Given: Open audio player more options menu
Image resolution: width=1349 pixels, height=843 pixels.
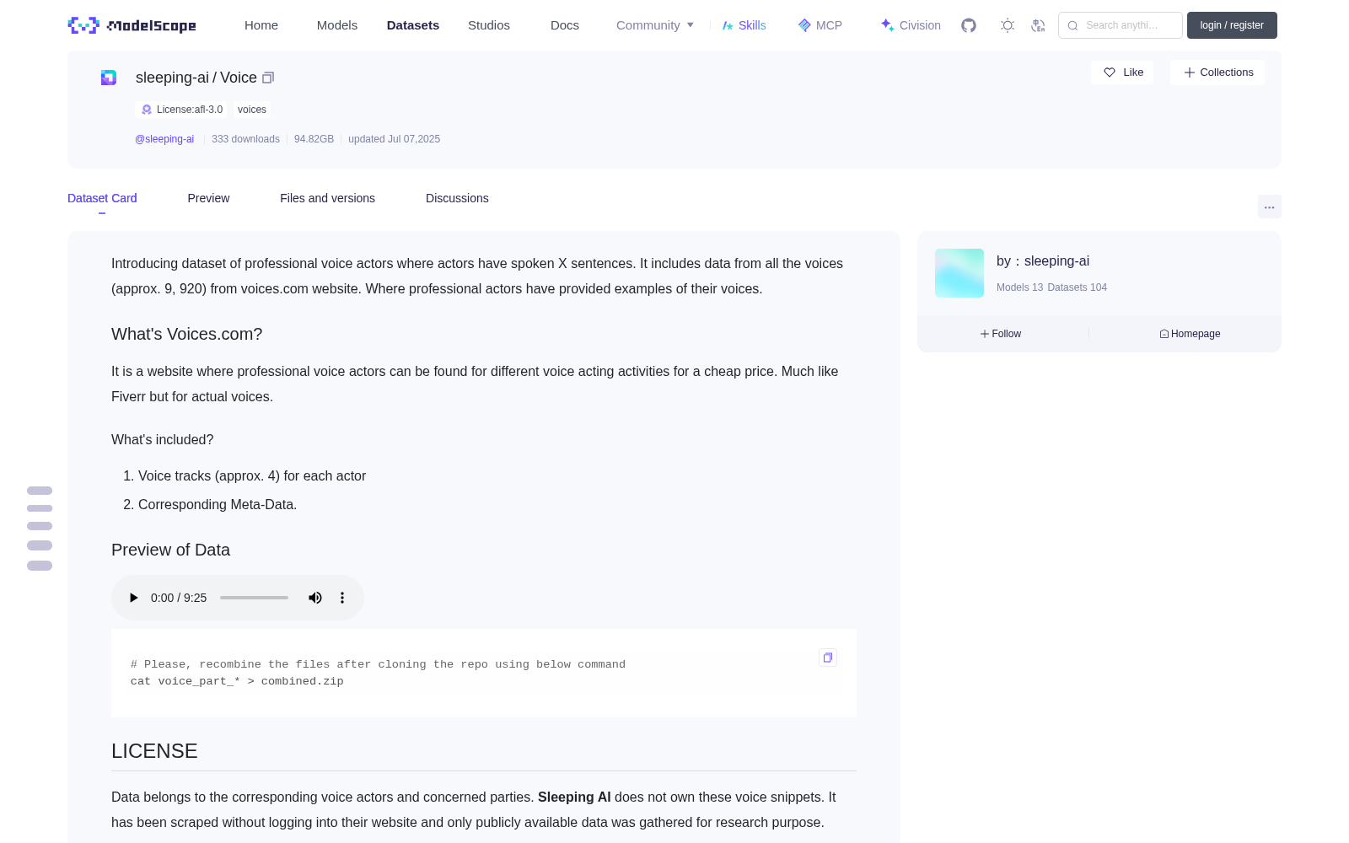Looking at the screenshot, I should pos(342,598).
